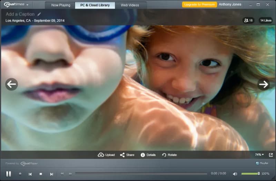The width and height of the screenshot is (276, 181).
Task: Click the Add a Caption field
Action: point(20,14)
